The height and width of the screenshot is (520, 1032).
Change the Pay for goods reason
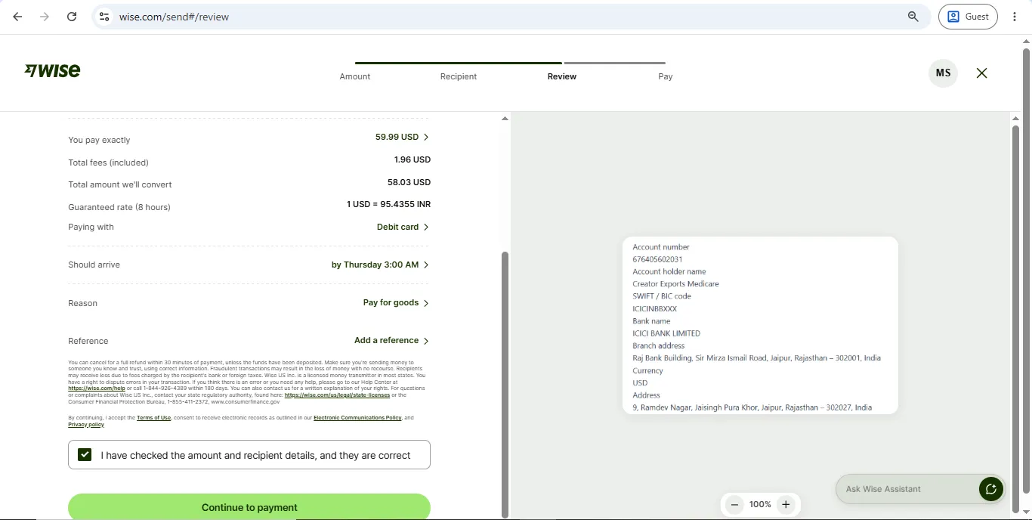point(396,302)
